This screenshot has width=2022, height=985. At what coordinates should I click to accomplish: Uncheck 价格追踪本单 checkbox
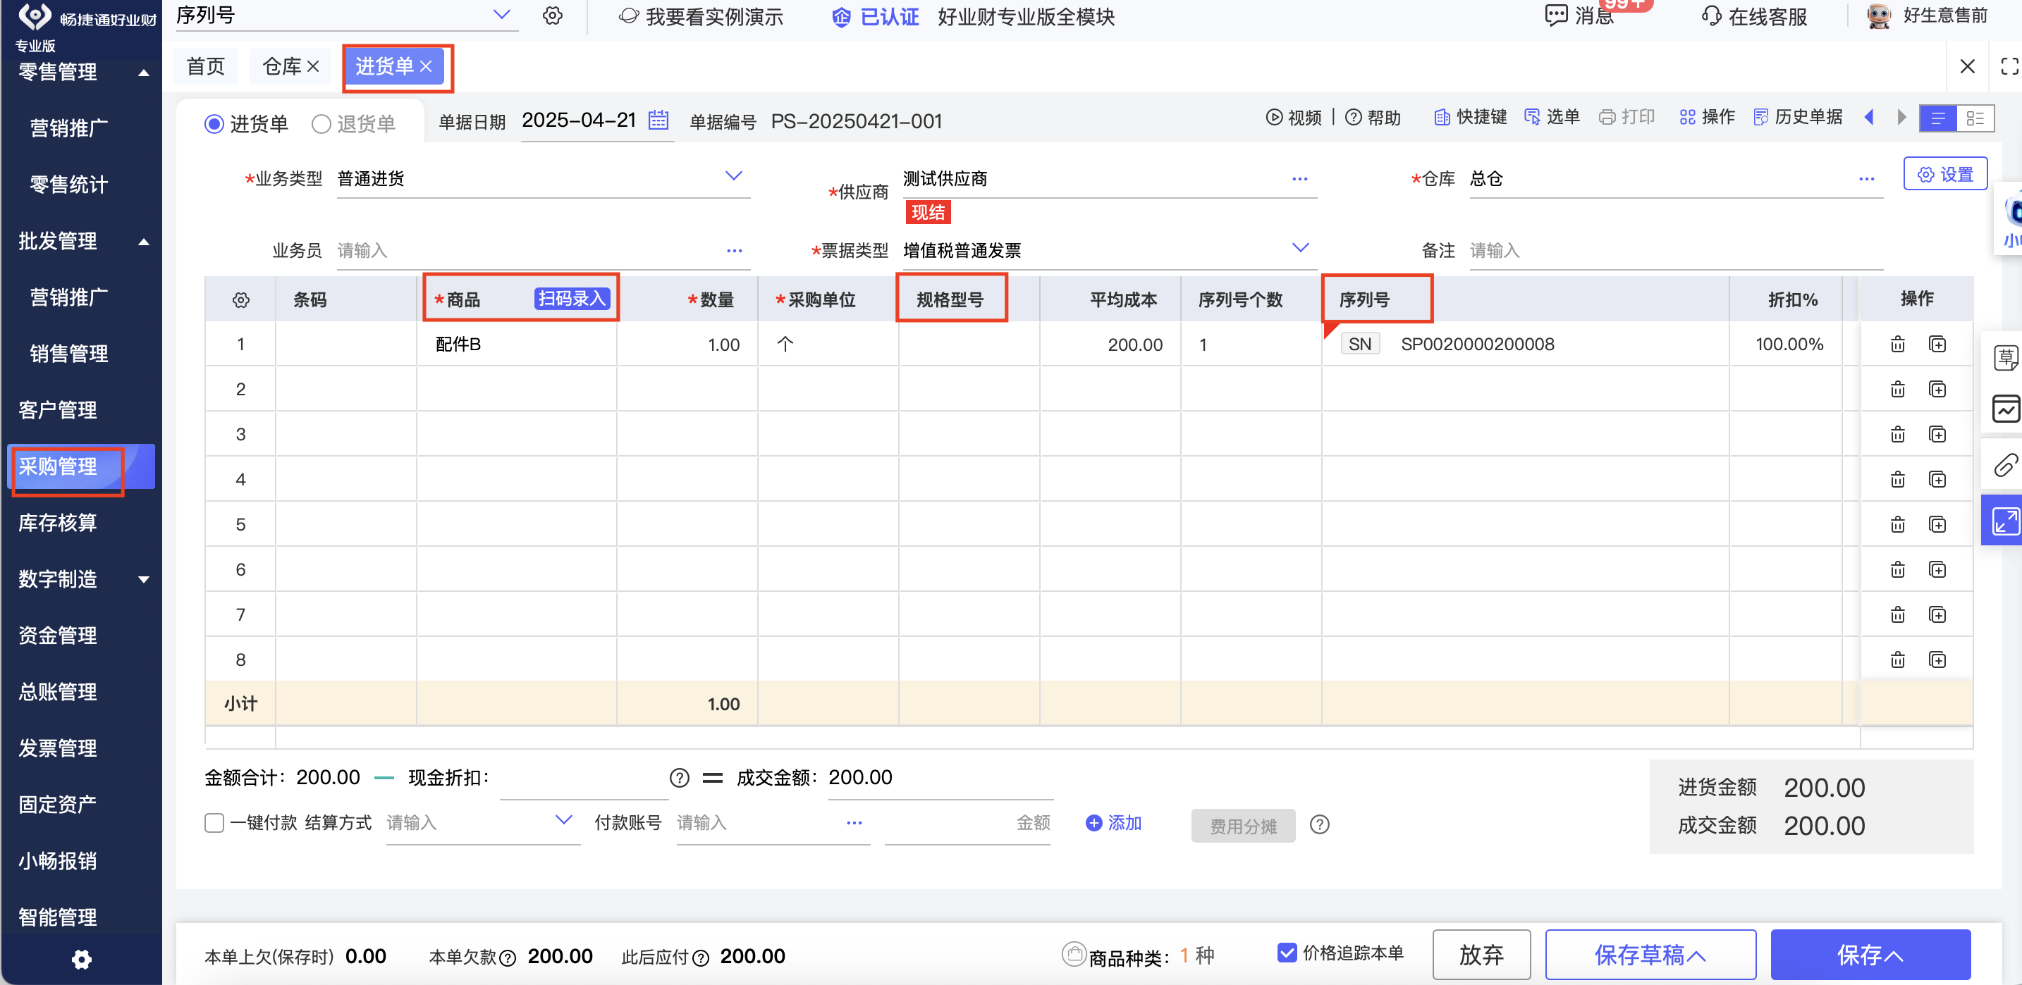[x=1287, y=952]
